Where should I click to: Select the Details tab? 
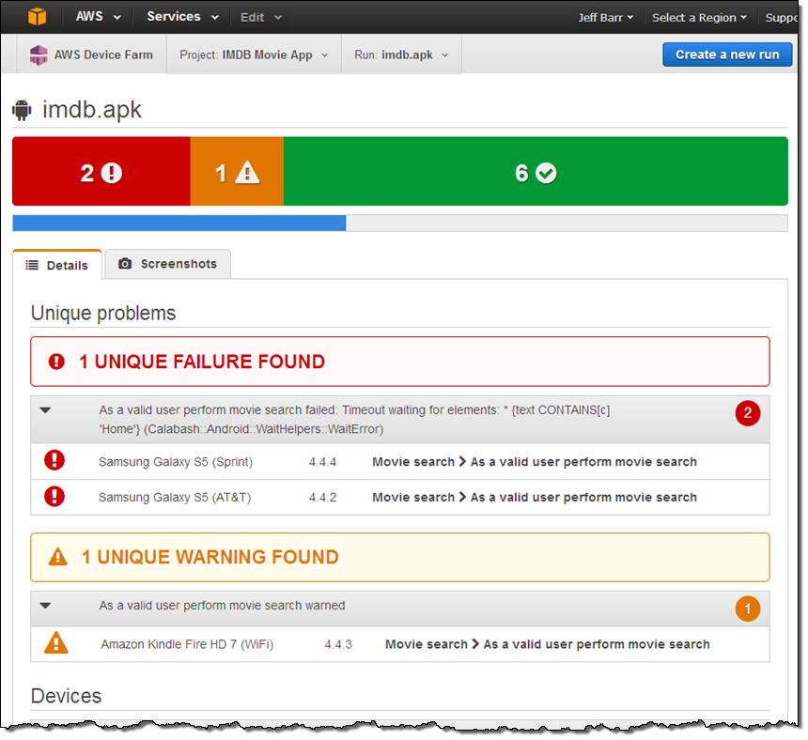tap(57, 265)
